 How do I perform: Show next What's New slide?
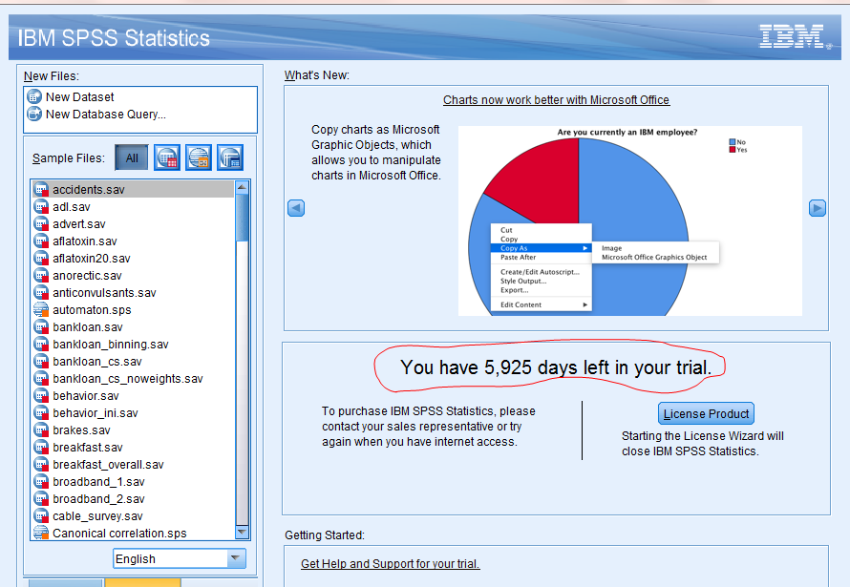[x=818, y=208]
